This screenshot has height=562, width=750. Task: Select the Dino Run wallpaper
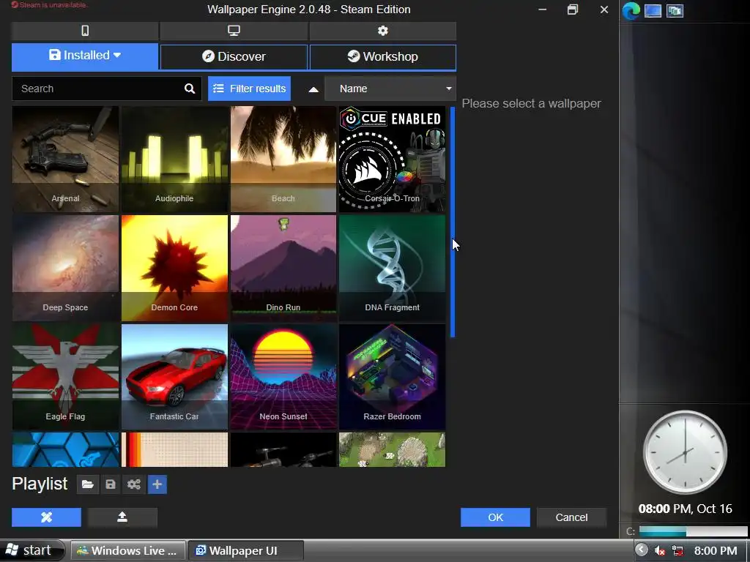point(283,268)
